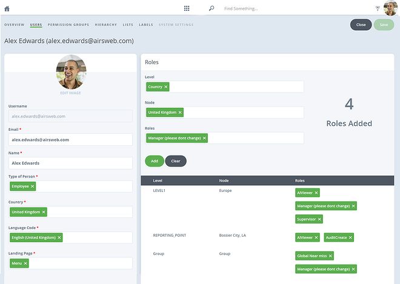This screenshot has height=284, width=400.
Task: Open the apps grid menu icon
Action: (187, 8)
